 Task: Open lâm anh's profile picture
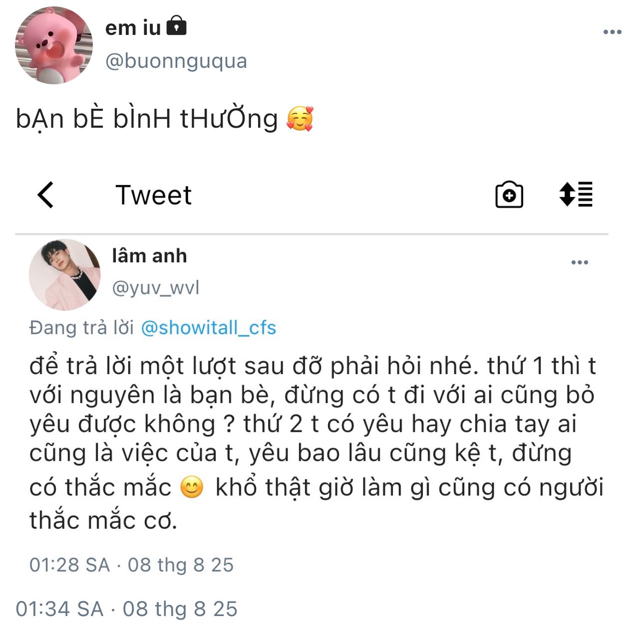pyautogui.click(x=65, y=275)
